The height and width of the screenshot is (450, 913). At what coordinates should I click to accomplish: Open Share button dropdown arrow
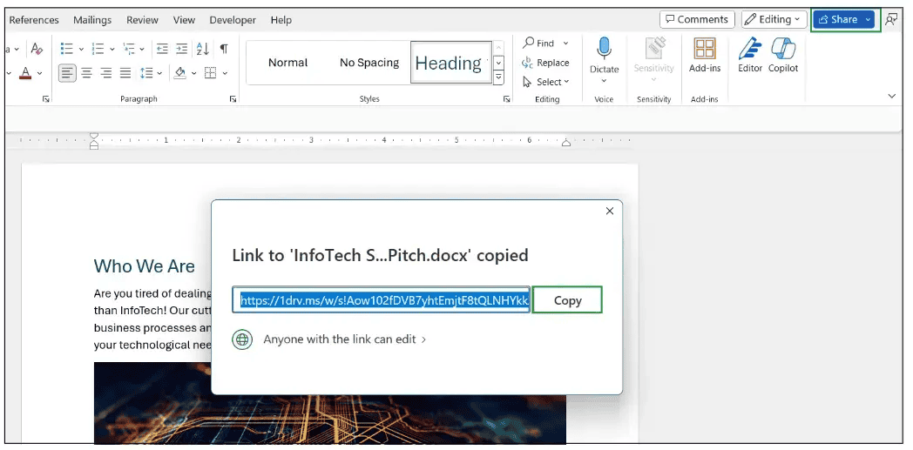coord(869,20)
